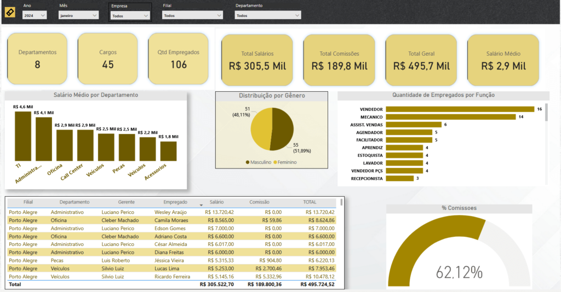Select the Cargos card showing 45
Screen dimensions: 561x292
[x=108, y=59]
